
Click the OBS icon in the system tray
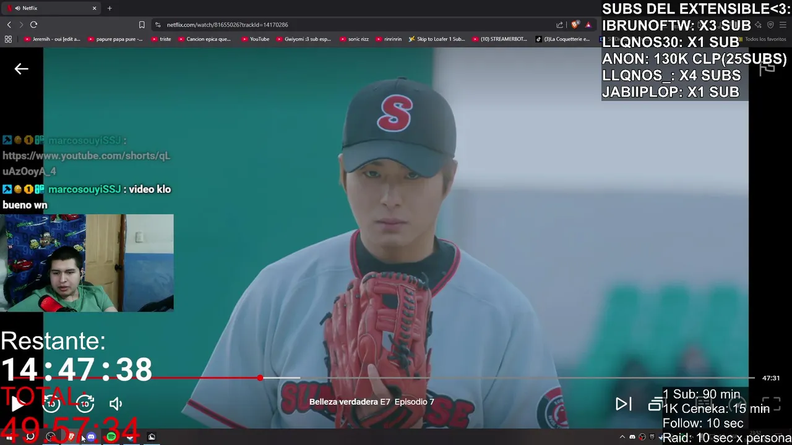pyautogui.click(x=642, y=437)
